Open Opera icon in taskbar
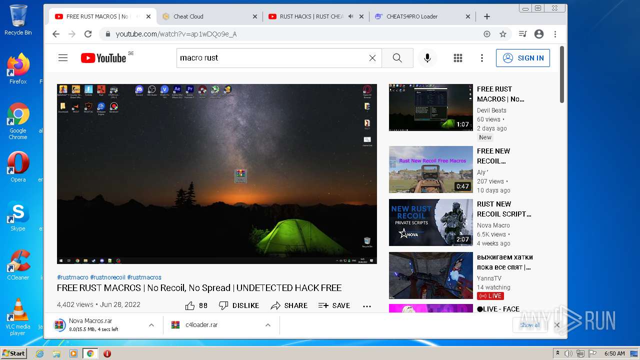This screenshot has height=360, width=640. click(107, 353)
